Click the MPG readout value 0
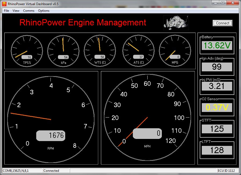241x175 pixels. coord(175,57)
